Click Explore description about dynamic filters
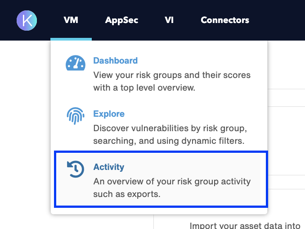Viewport: 305px width, 229px height. tap(170, 135)
